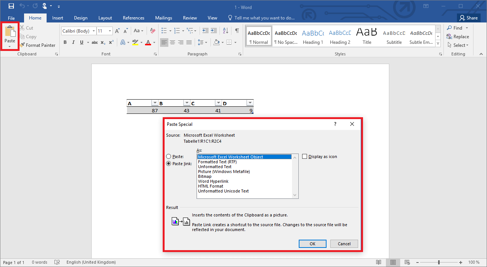Select the Bullets list icon

[164, 31]
